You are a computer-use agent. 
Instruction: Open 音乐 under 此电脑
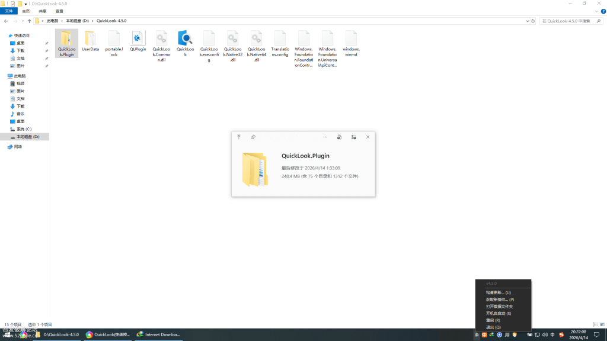pos(21,114)
